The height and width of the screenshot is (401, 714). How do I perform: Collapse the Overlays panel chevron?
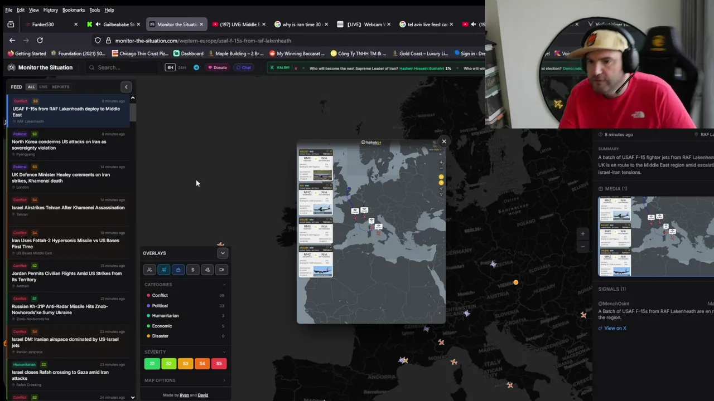point(223,253)
